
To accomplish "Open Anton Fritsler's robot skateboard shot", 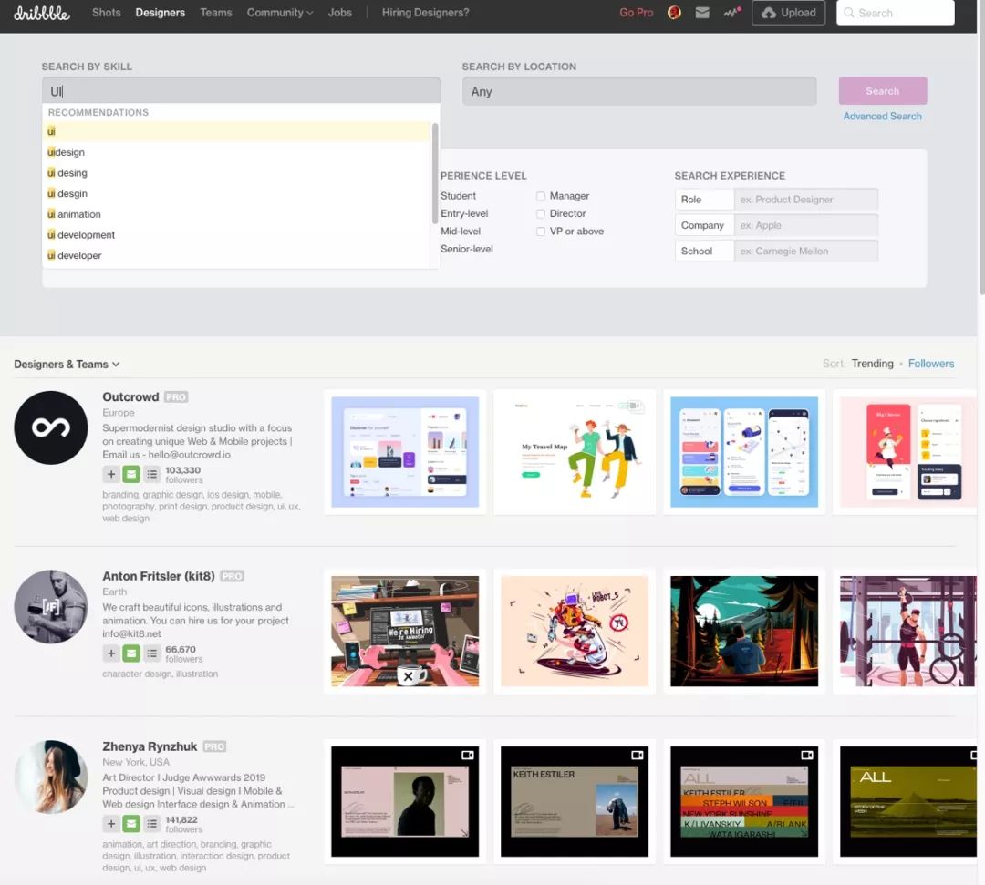I will click(x=575, y=632).
